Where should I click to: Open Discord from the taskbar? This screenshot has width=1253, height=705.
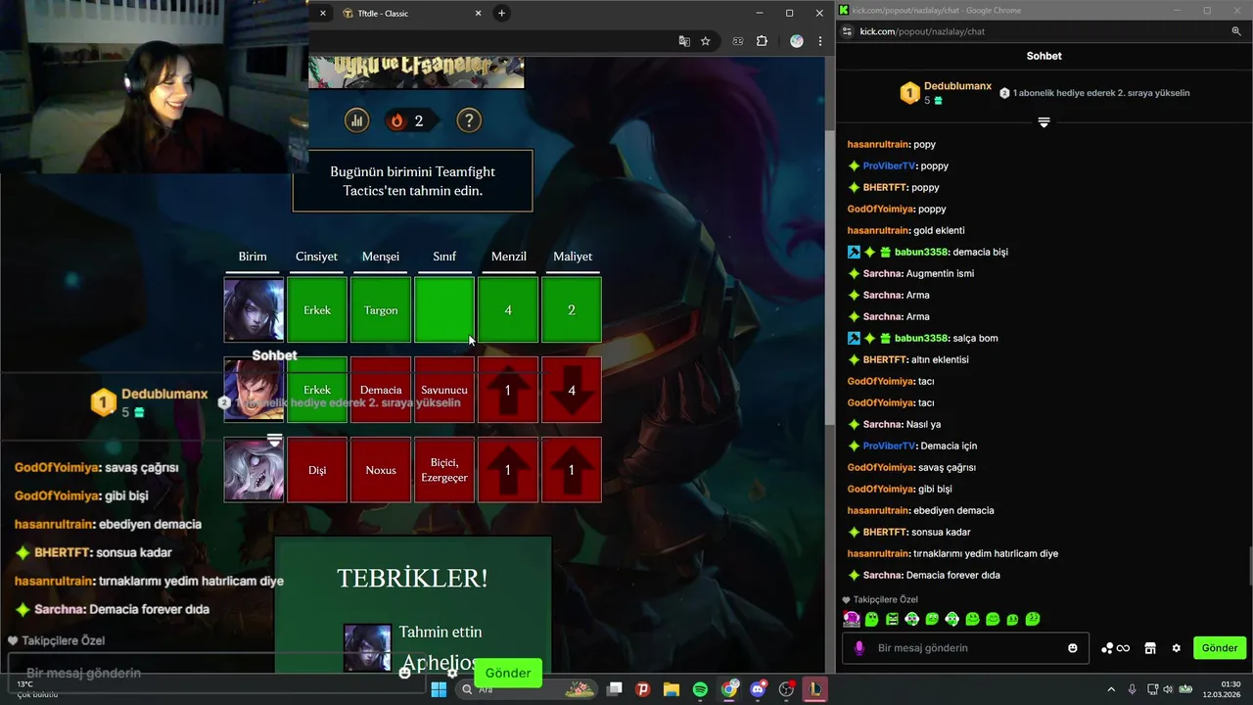pyautogui.click(x=758, y=689)
